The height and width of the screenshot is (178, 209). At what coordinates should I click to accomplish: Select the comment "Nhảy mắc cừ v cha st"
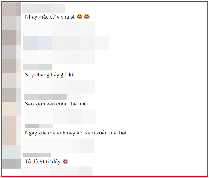pos(50,17)
